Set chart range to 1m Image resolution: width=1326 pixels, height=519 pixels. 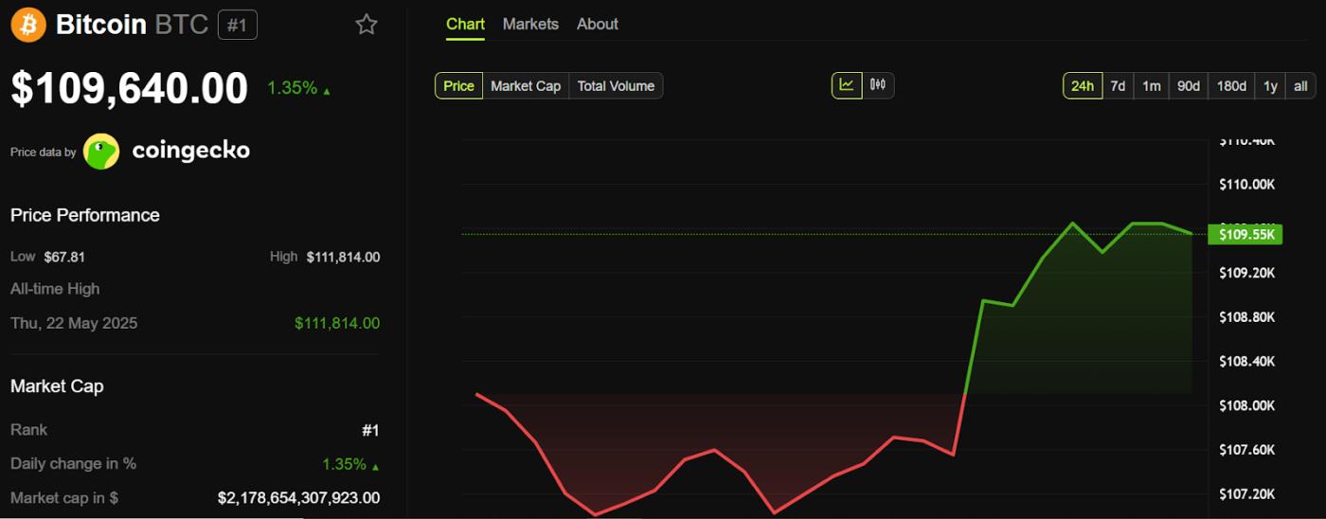(1151, 85)
